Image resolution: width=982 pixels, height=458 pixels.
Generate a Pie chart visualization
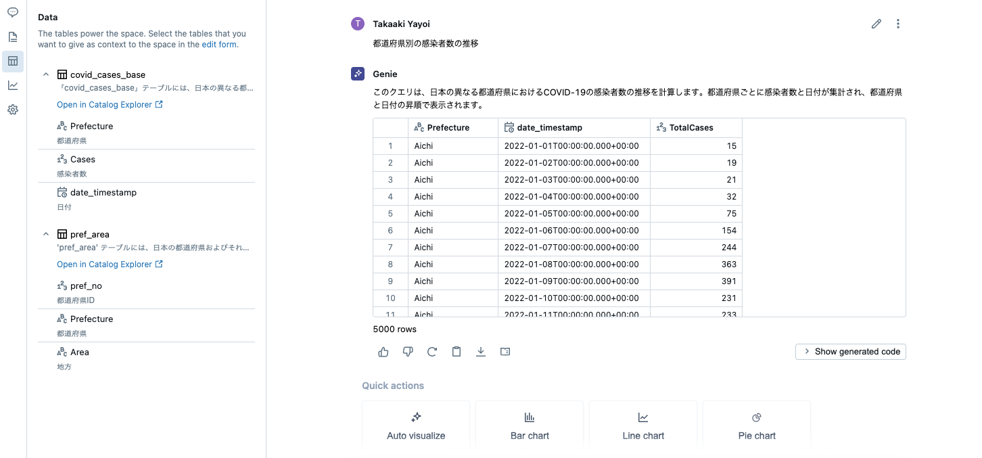[x=756, y=426]
